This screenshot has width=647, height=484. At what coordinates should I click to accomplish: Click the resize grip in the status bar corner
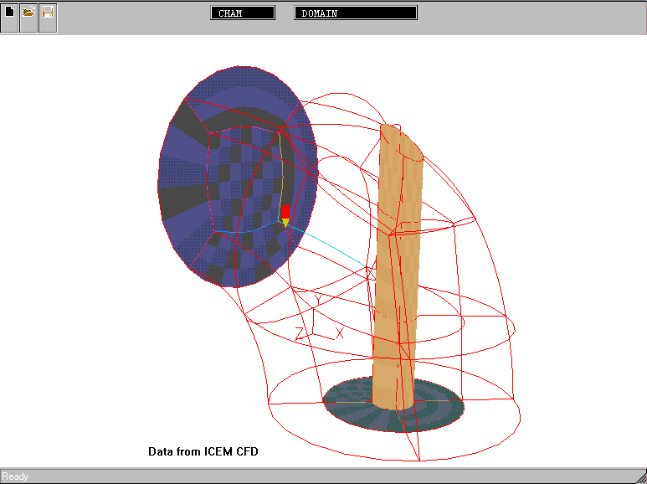click(x=640, y=477)
